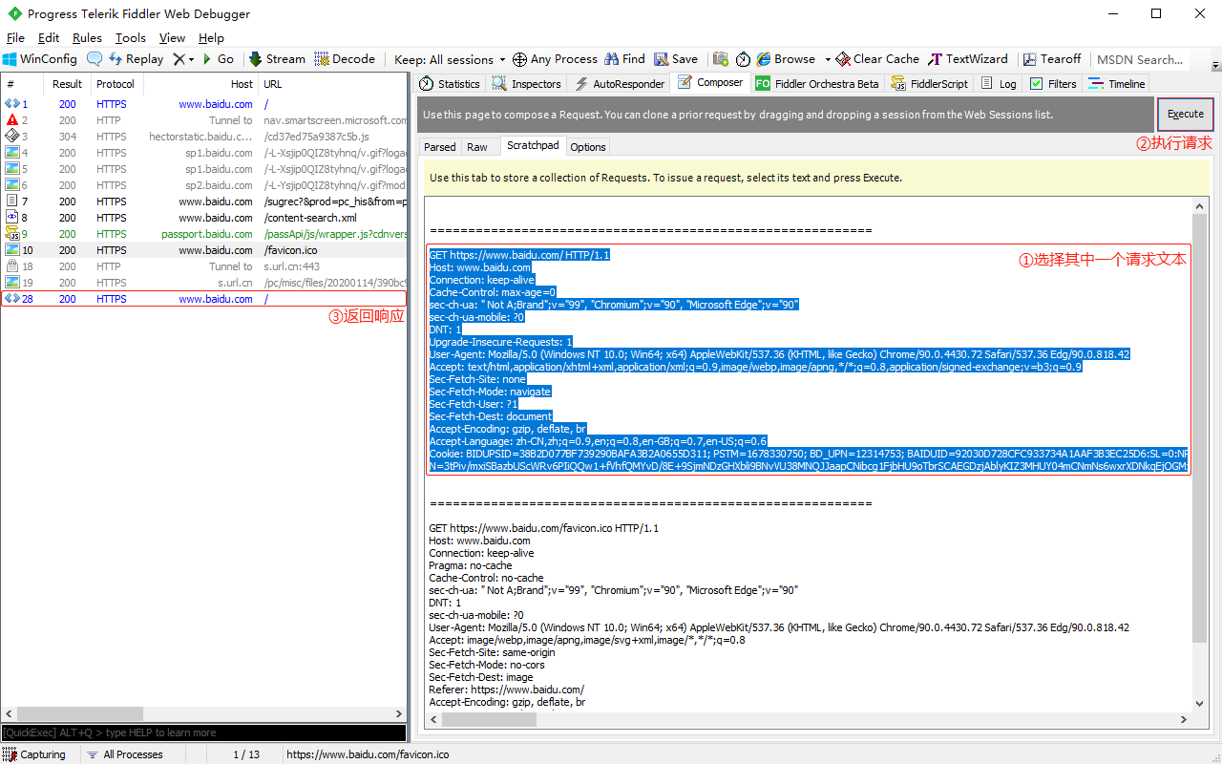Select session 19 s.url.cn row
Screen dimensions: 1222x764
(204, 283)
